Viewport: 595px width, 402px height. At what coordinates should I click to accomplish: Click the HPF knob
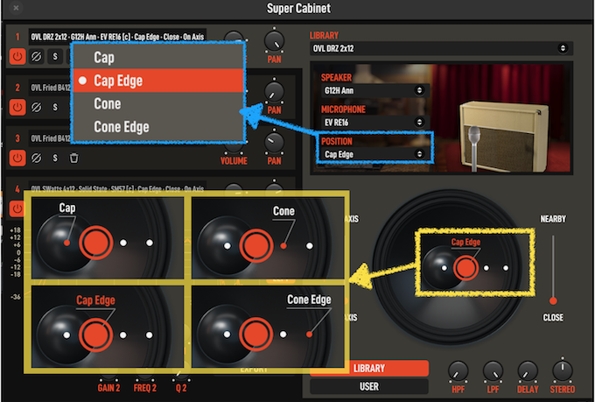pos(458,371)
